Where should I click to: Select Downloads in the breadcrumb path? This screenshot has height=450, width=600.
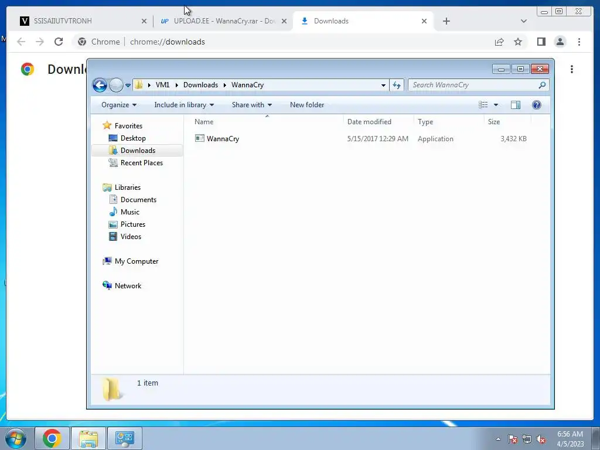pos(200,85)
